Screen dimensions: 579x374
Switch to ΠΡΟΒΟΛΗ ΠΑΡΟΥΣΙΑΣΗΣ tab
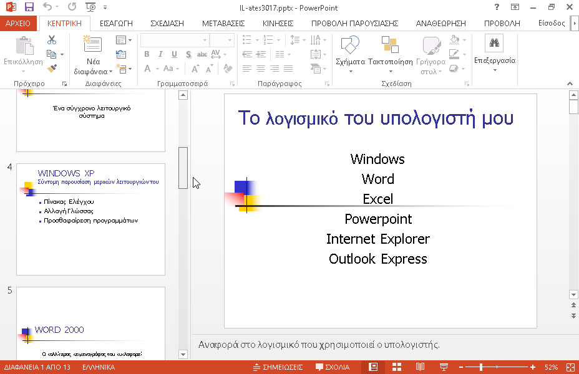click(x=354, y=23)
